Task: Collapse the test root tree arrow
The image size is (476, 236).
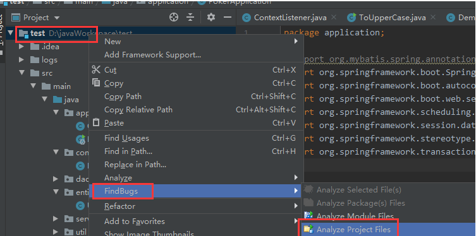Action: pos(11,33)
